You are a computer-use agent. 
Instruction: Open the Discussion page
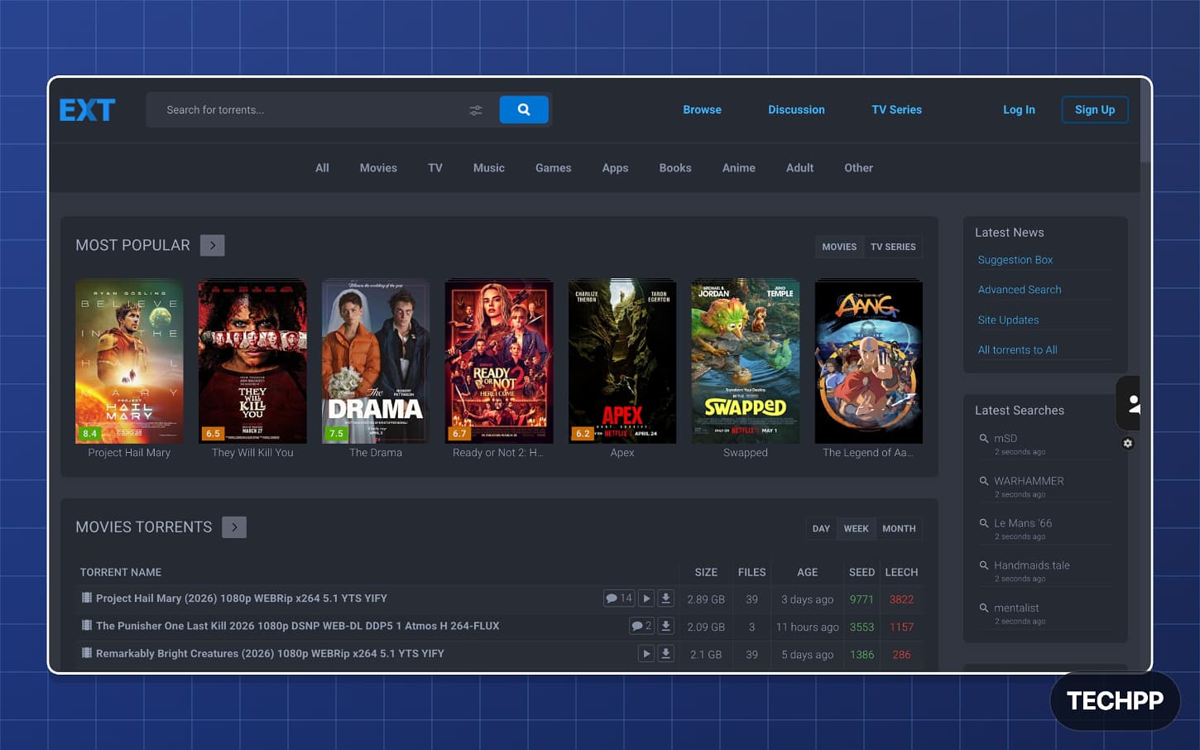click(x=796, y=109)
